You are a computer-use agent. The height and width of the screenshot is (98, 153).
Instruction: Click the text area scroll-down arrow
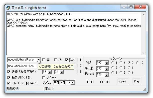(144, 53)
